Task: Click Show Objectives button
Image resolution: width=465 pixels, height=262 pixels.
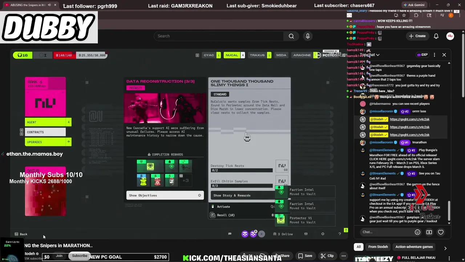Action: click(165, 195)
